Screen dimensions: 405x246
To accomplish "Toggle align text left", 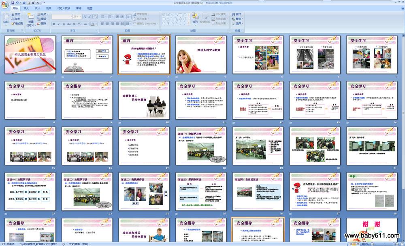I will [x=102, y=24].
